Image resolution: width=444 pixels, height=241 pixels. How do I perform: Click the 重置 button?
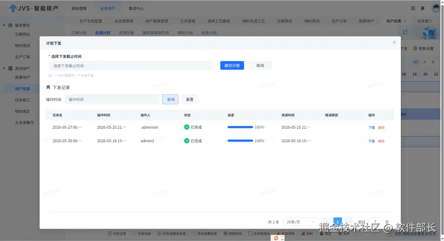(190, 99)
